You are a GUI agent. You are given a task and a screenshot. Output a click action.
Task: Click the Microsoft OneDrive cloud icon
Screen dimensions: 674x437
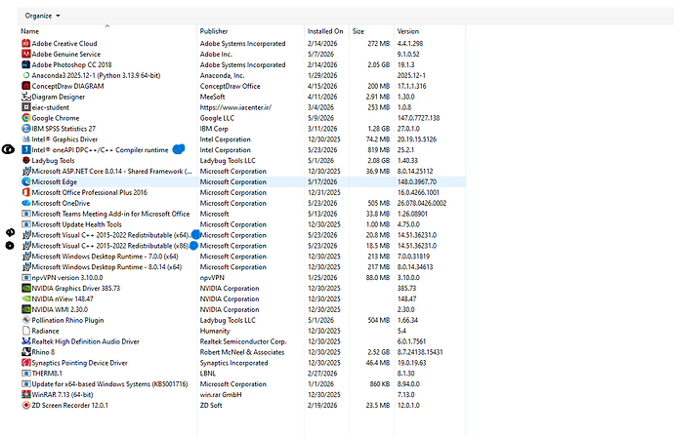tap(26, 203)
